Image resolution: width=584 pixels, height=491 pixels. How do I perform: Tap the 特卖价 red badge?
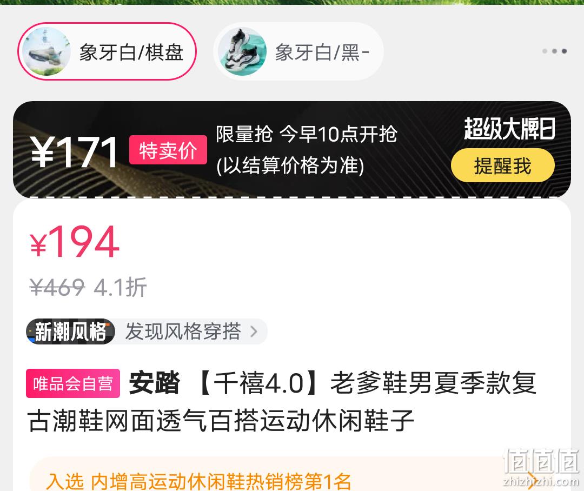(168, 150)
